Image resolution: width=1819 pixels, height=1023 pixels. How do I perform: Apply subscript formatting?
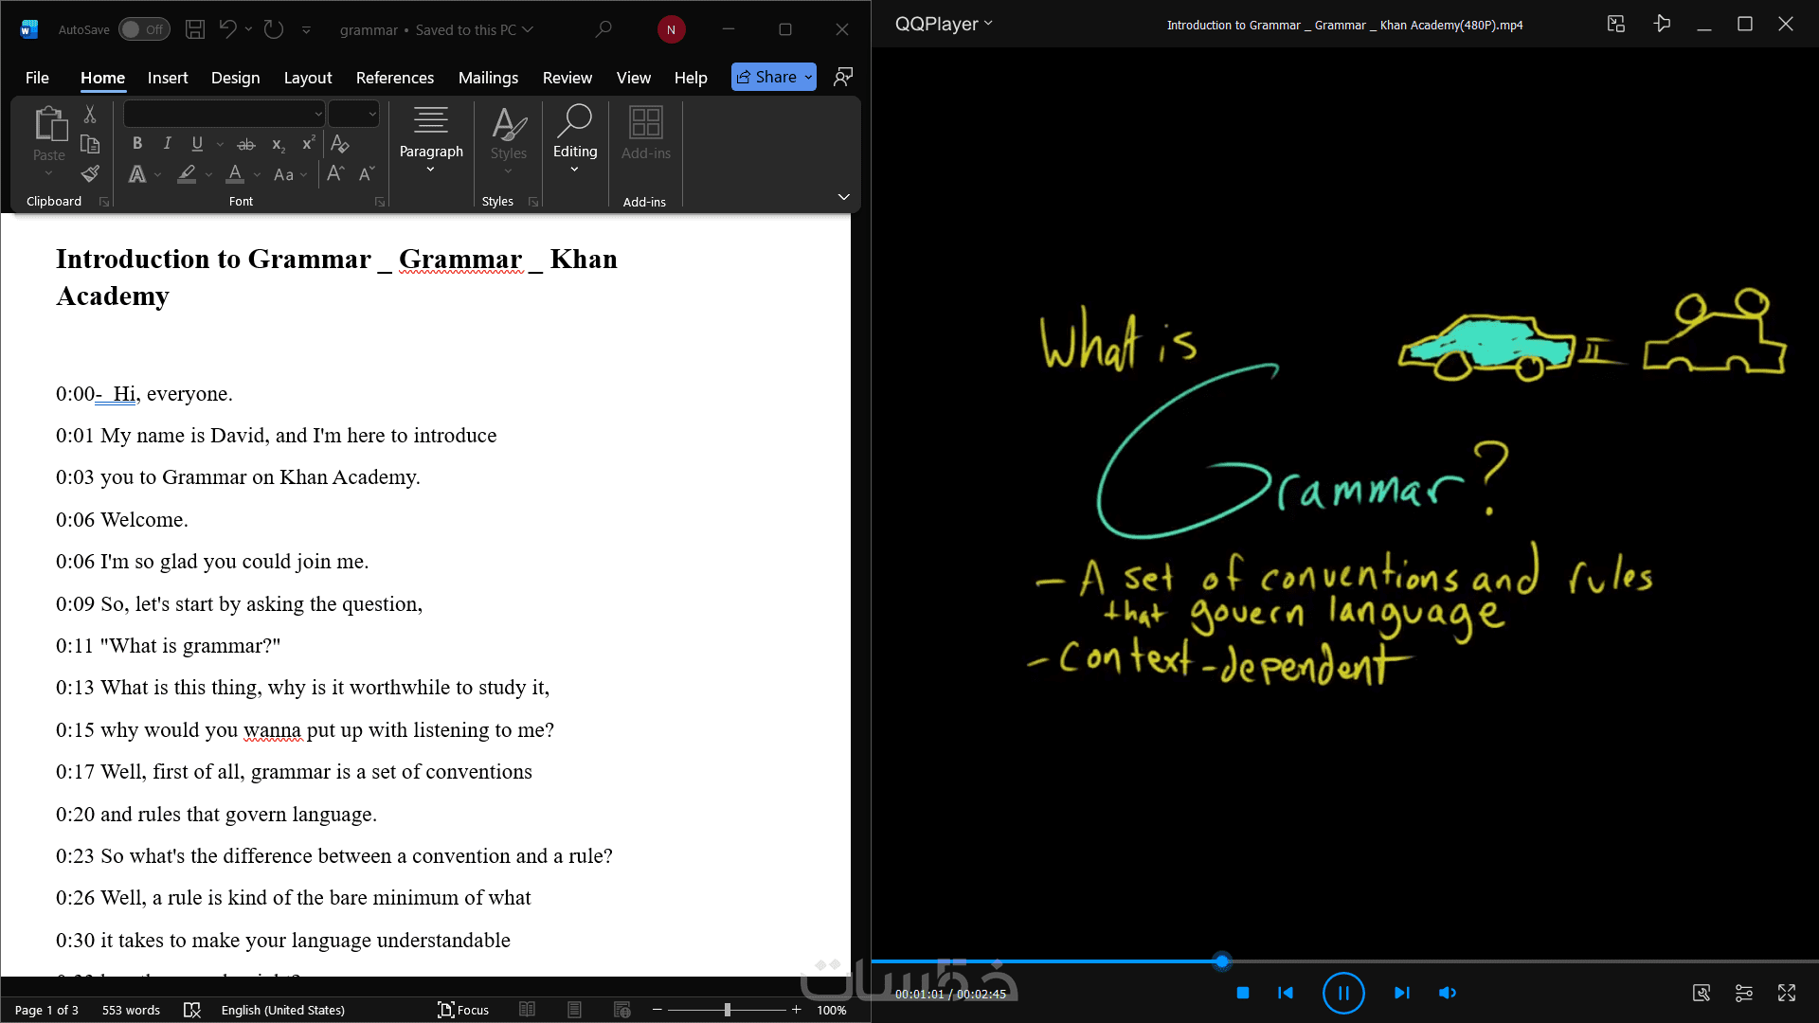click(279, 144)
